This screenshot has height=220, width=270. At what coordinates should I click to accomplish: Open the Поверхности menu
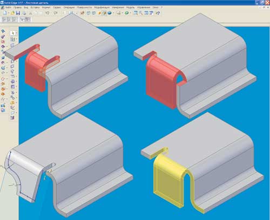(84, 8)
